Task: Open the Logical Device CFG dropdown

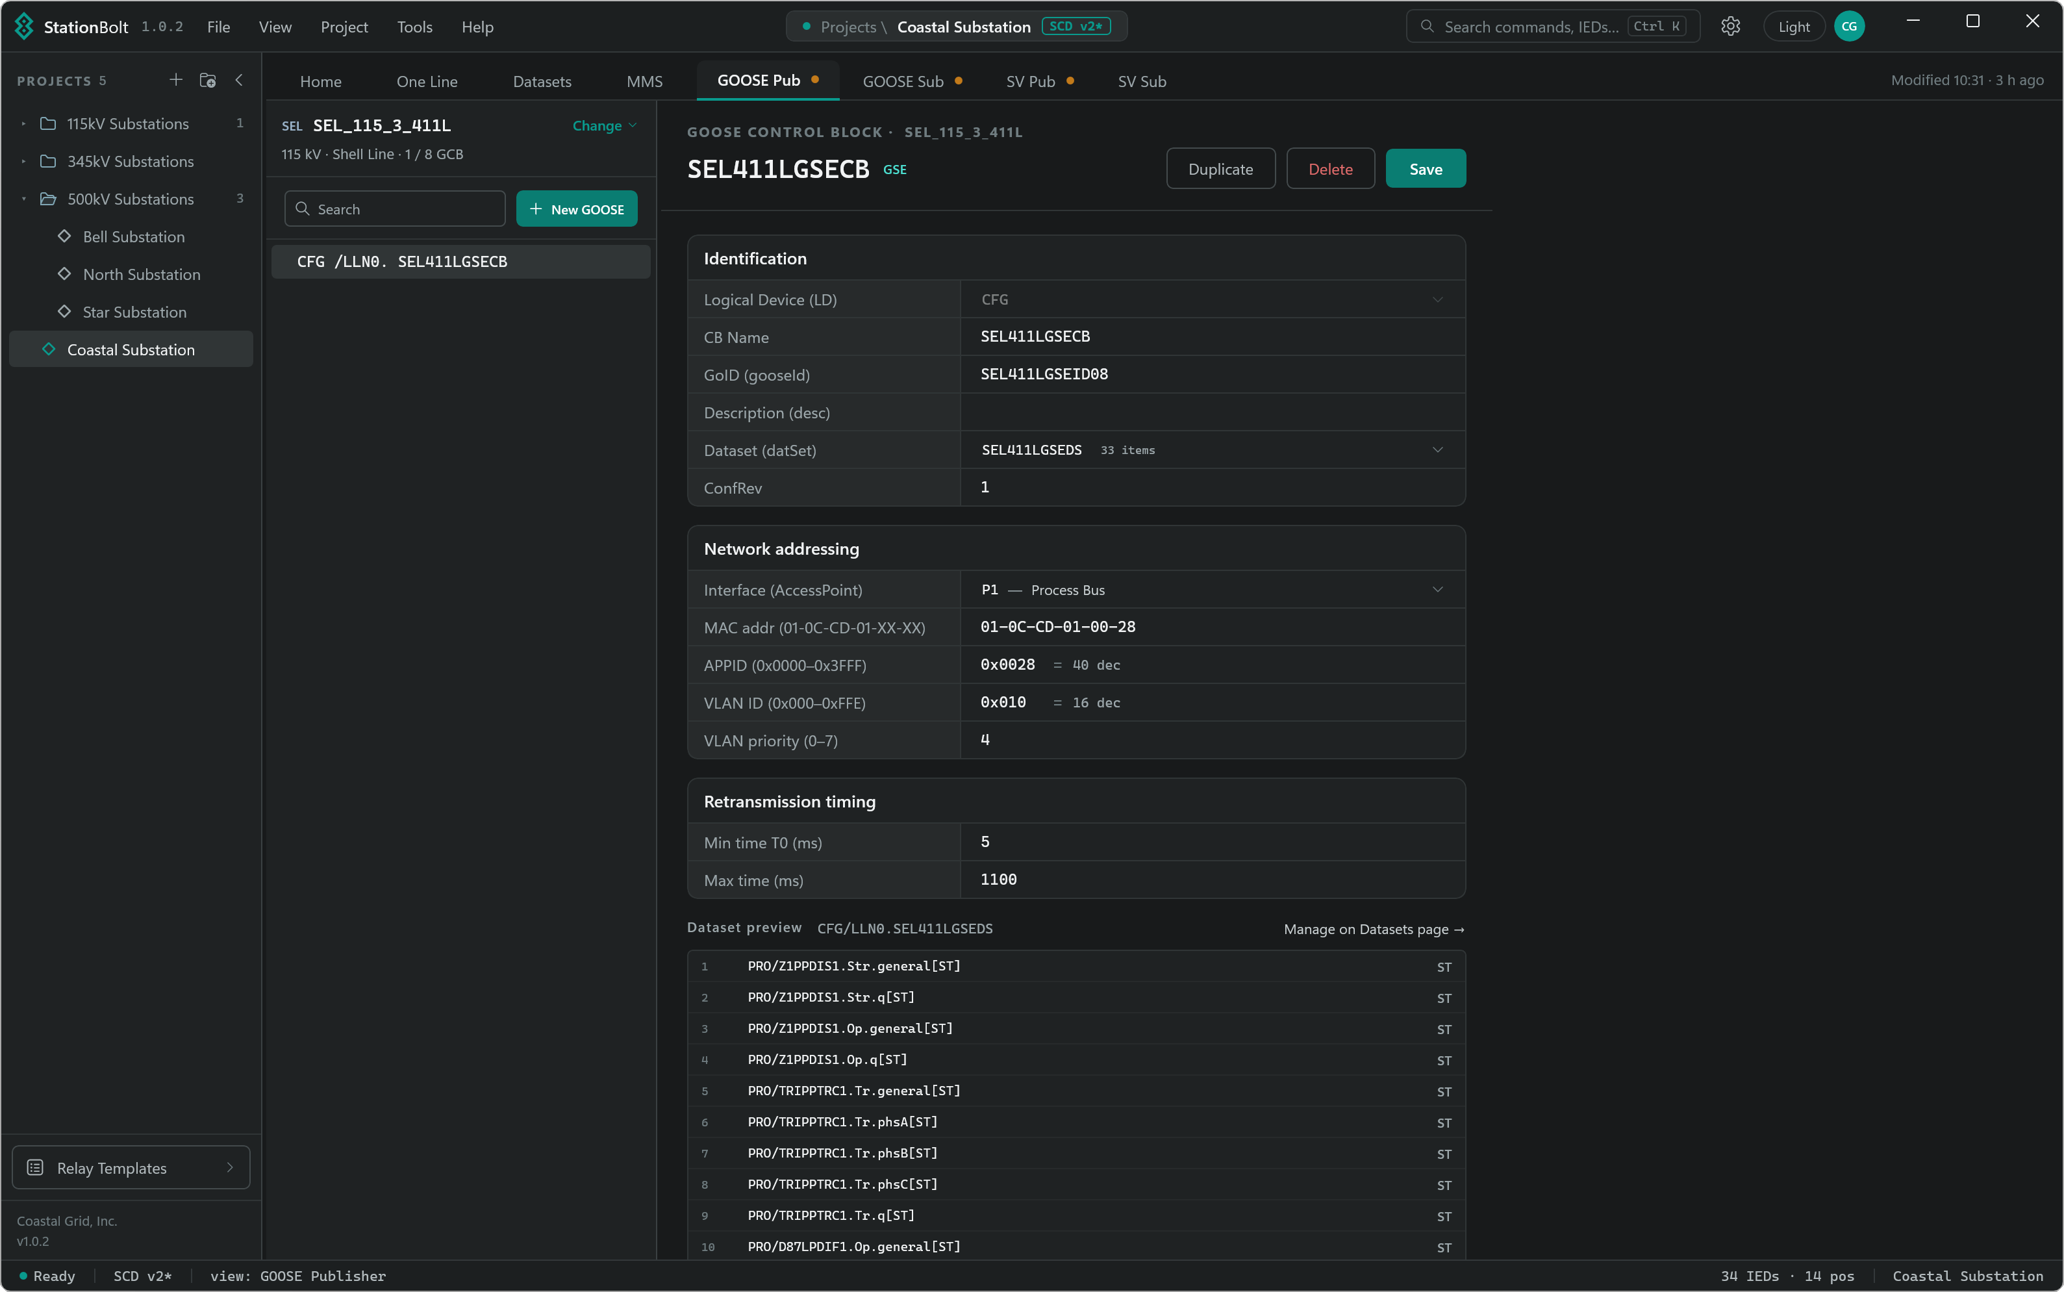Action: 1213,299
